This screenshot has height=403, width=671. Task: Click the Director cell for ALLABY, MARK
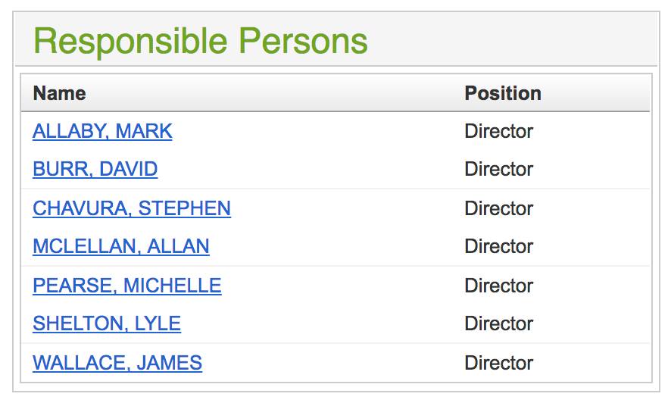498,131
